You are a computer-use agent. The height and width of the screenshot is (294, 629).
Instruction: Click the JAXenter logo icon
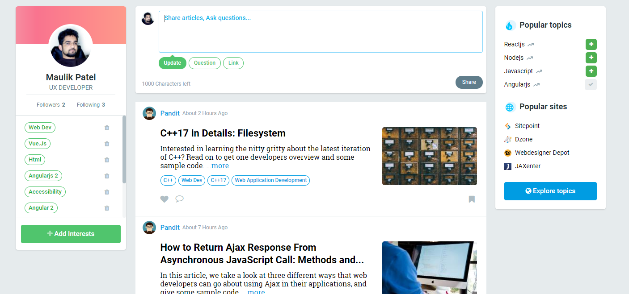click(x=508, y=166)
